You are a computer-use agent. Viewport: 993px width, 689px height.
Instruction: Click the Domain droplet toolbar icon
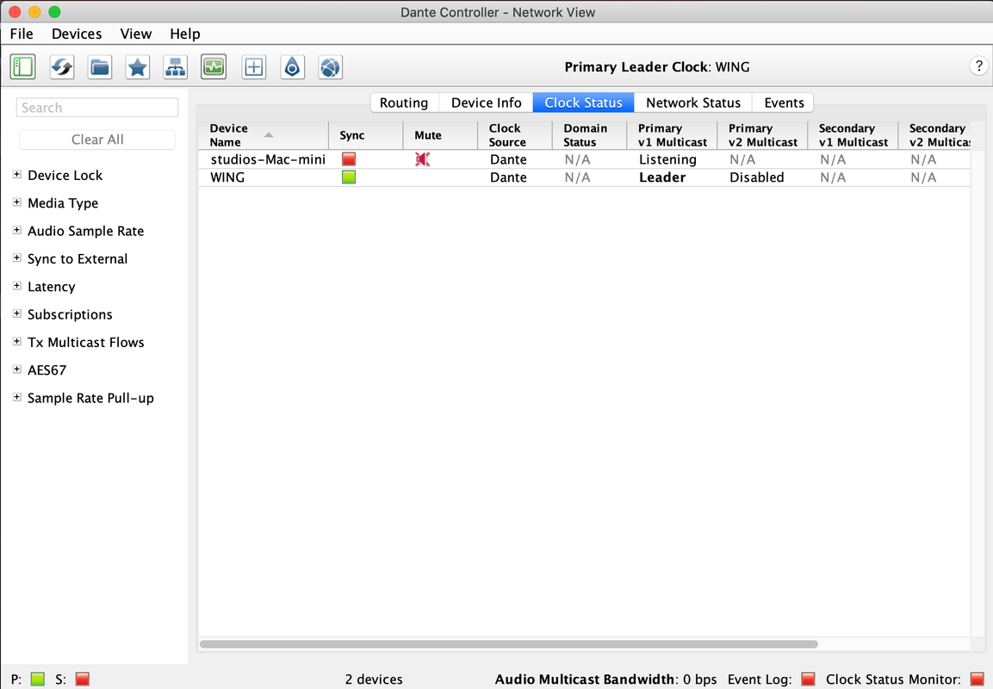(292, 66)
